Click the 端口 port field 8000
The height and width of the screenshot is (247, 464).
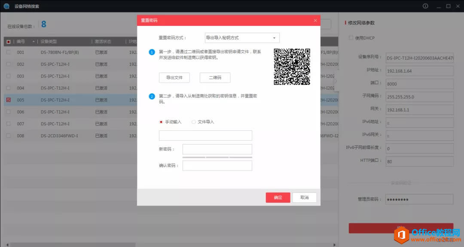(419, 84)
